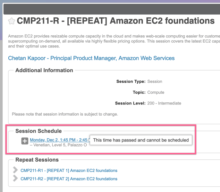Select the Monday, Dec 2, 1:45 PM link
This screenshot has width=220, height=192.
(x=60, y=140)
